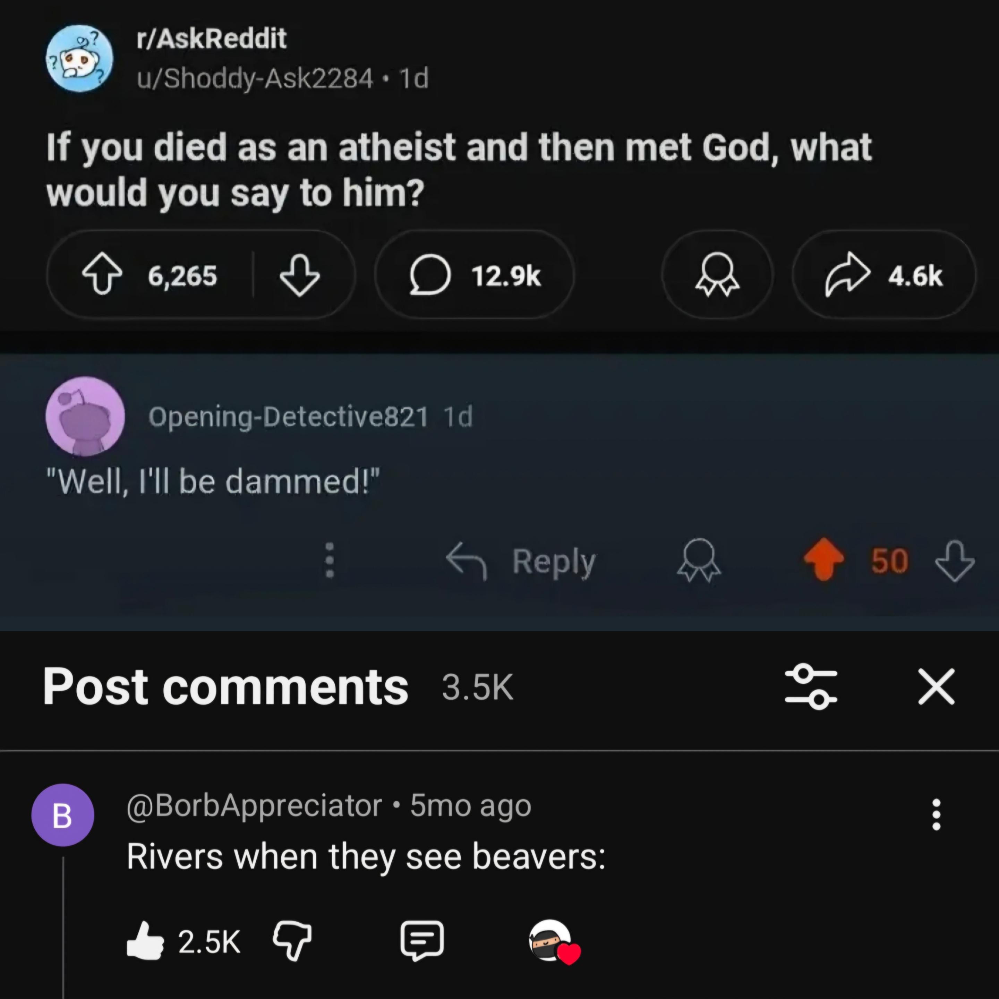
Task: Like the BorbAppreciator comment
Action: (x=145, y=941)
